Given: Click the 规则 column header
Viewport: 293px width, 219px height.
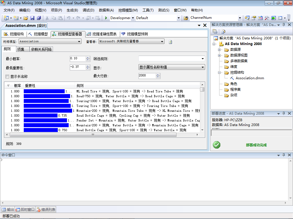Looking at the screenshot, I should pyautogui.click(x=137, y=86).
